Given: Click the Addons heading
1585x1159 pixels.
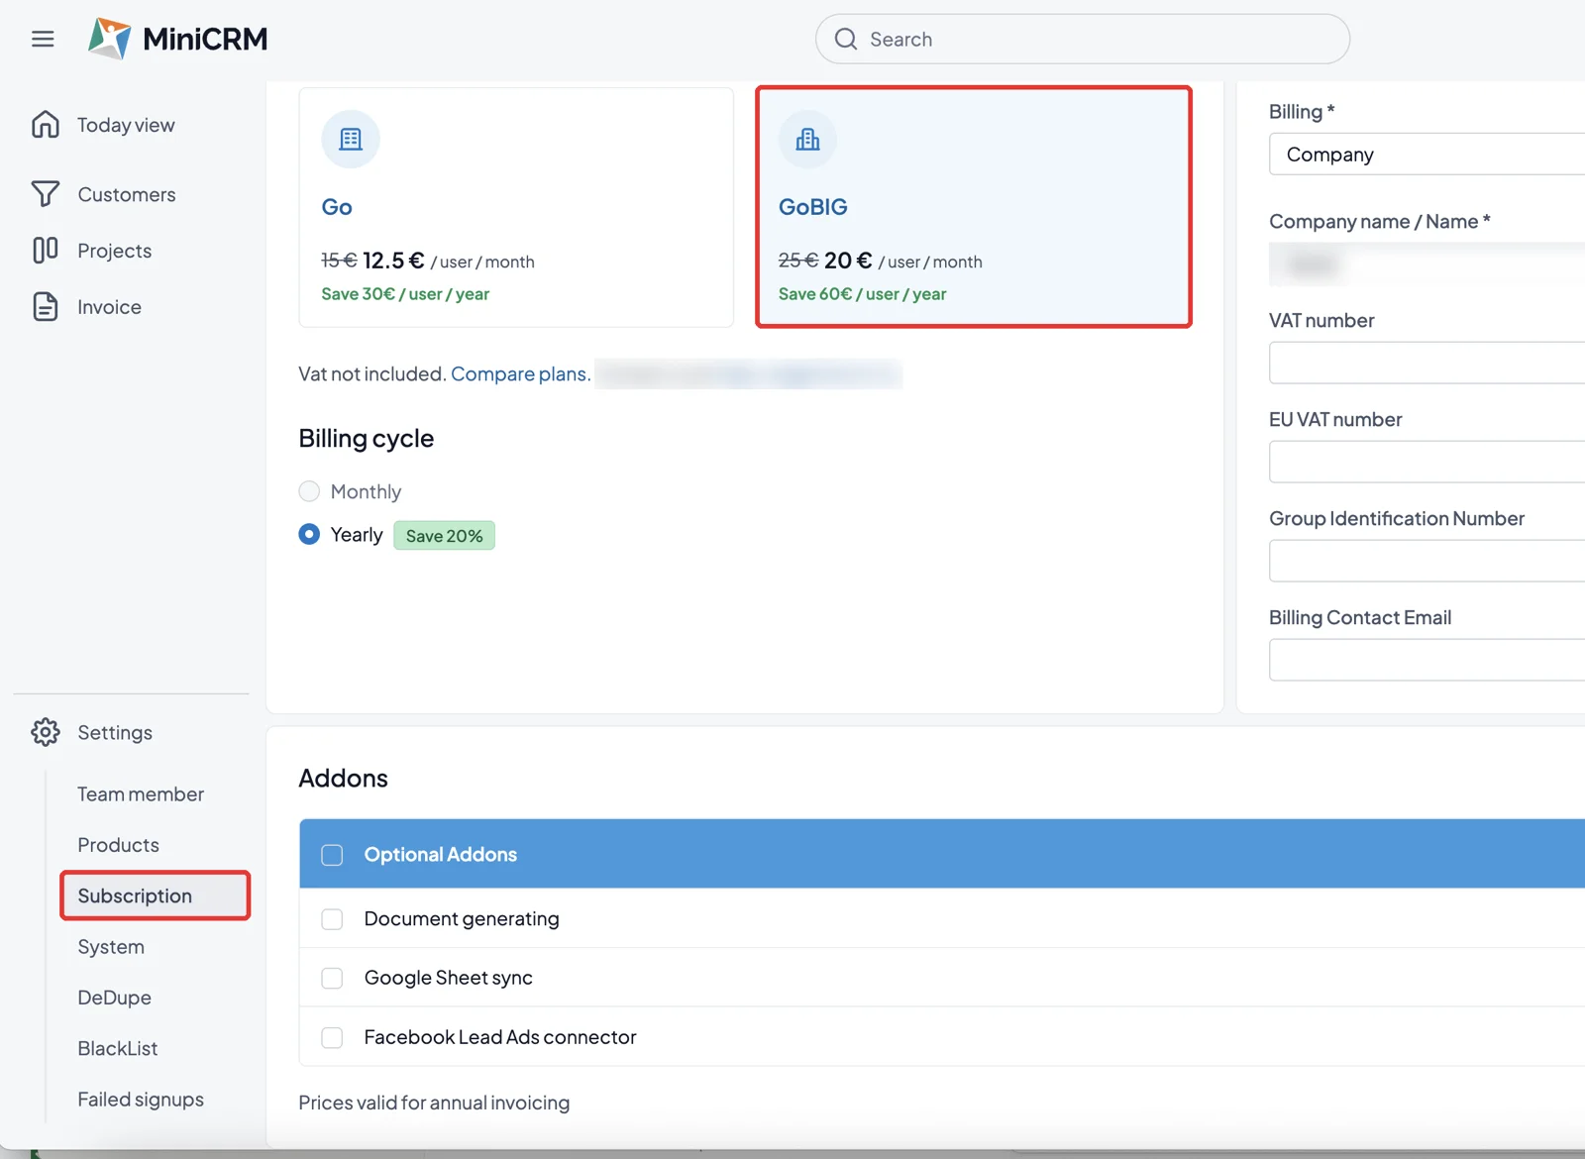Looking at the screenshot, I should (343, 779).
